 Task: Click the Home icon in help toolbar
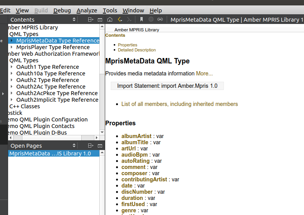pos(110,19)
